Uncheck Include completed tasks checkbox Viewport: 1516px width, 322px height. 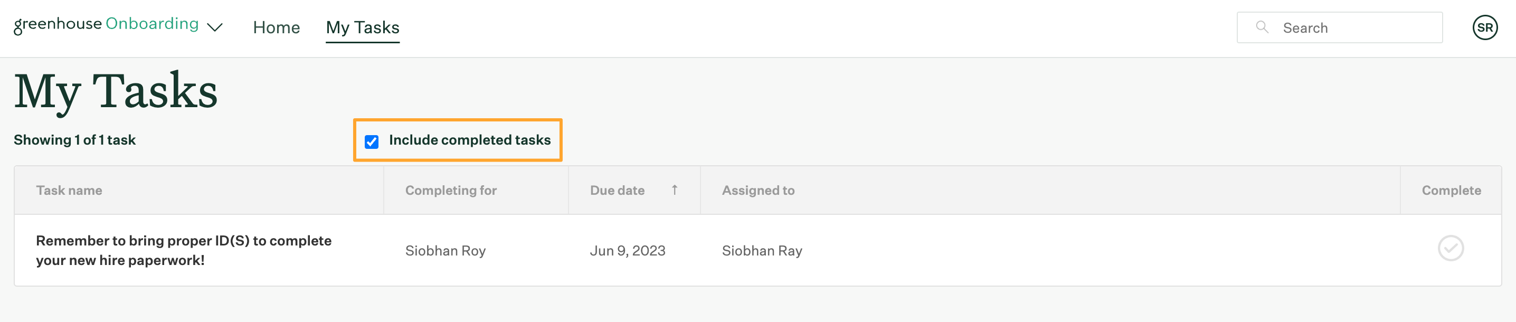coord(372,141)
